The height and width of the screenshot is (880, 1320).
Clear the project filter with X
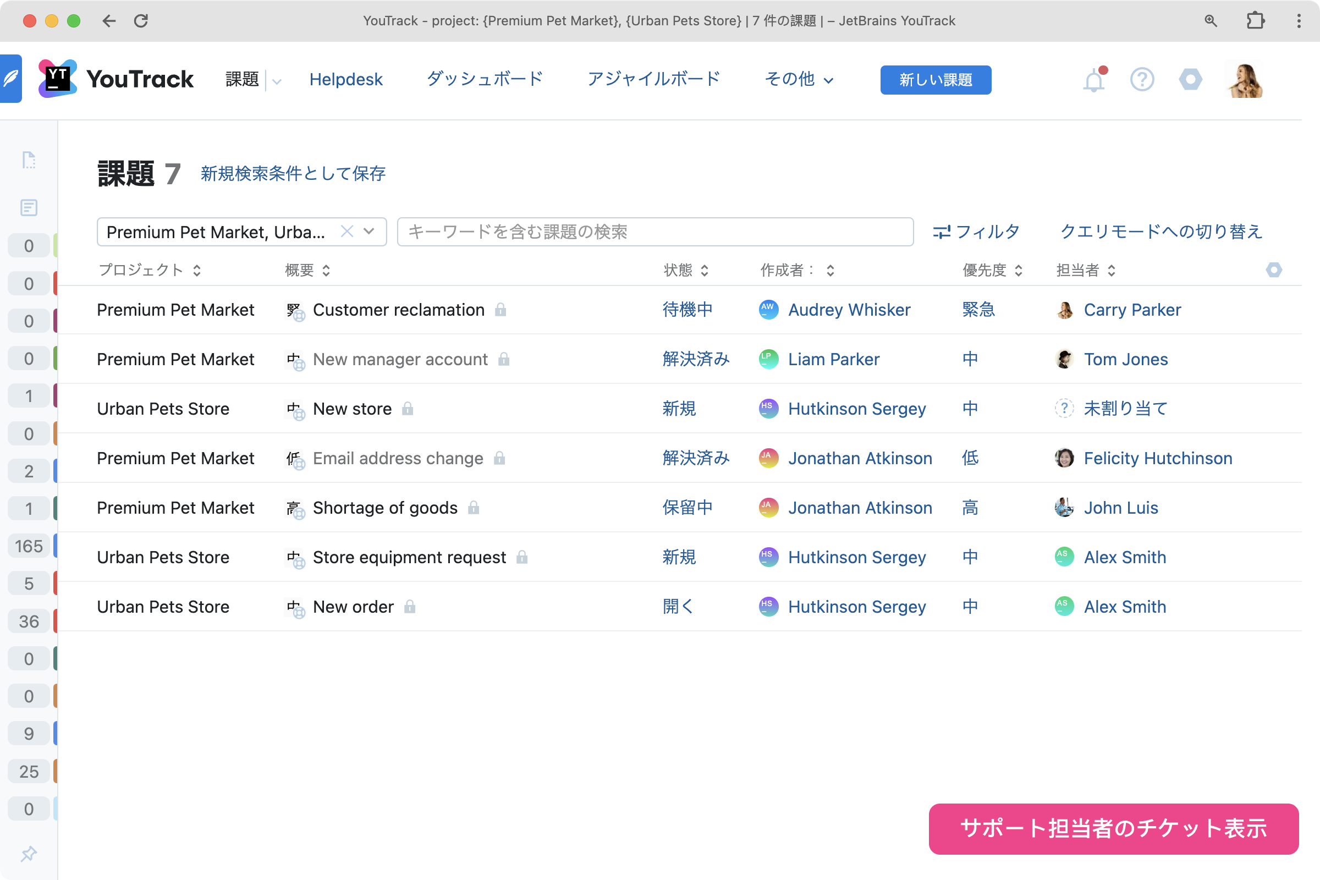347,231
